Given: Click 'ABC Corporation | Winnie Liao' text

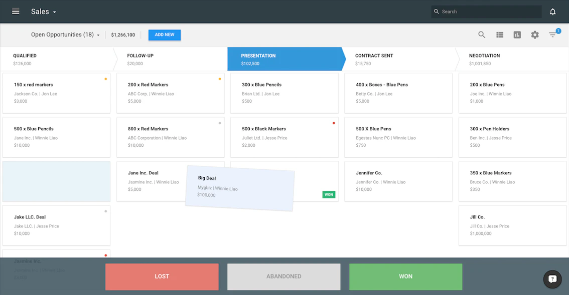Looking at the screenshot, I should tap(157, 138).
